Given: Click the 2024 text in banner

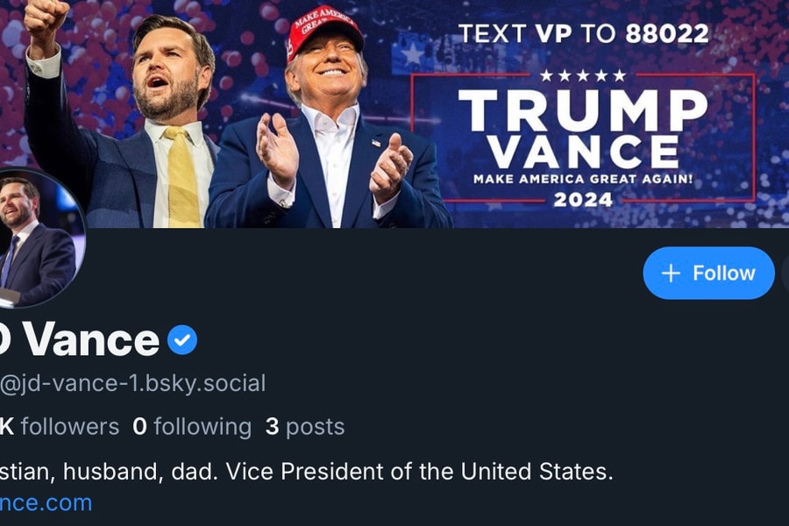Looking at the screenshot, I should pos(583,200).
